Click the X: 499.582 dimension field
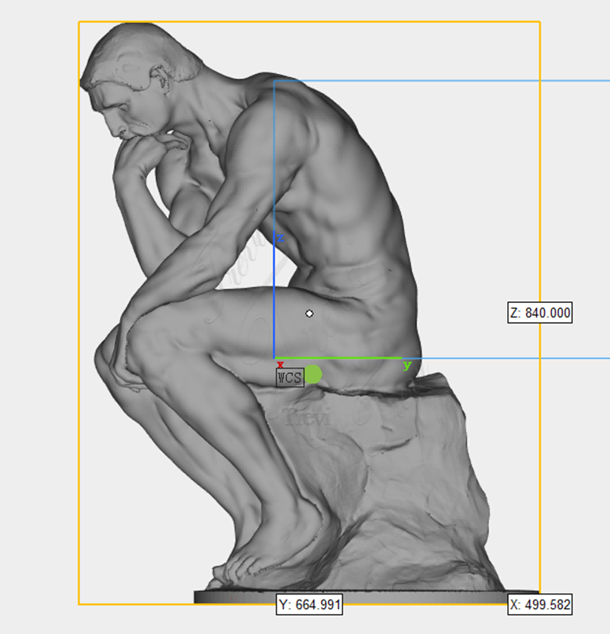Screen dimensions: 610x634 tap(540, 604)
